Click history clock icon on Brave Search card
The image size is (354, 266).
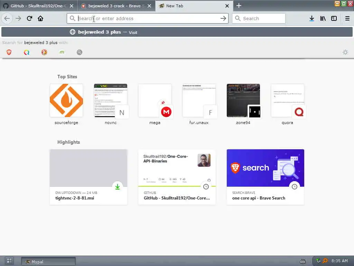click(x=295, y=187)
